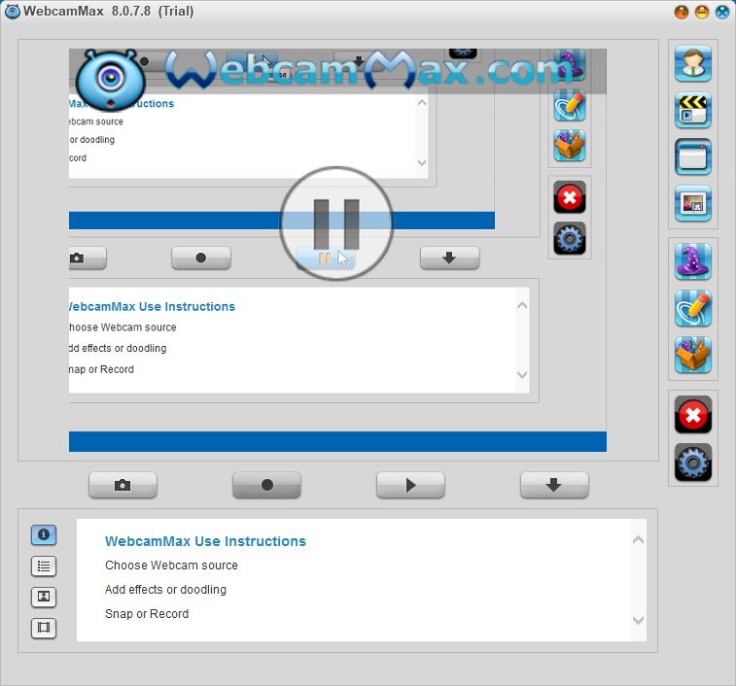Image resolution: width=736 pixels, height=686 pixels.
Task: Click the full Snap or Record line
Action: pyautogui.click(x=147, y=614)
